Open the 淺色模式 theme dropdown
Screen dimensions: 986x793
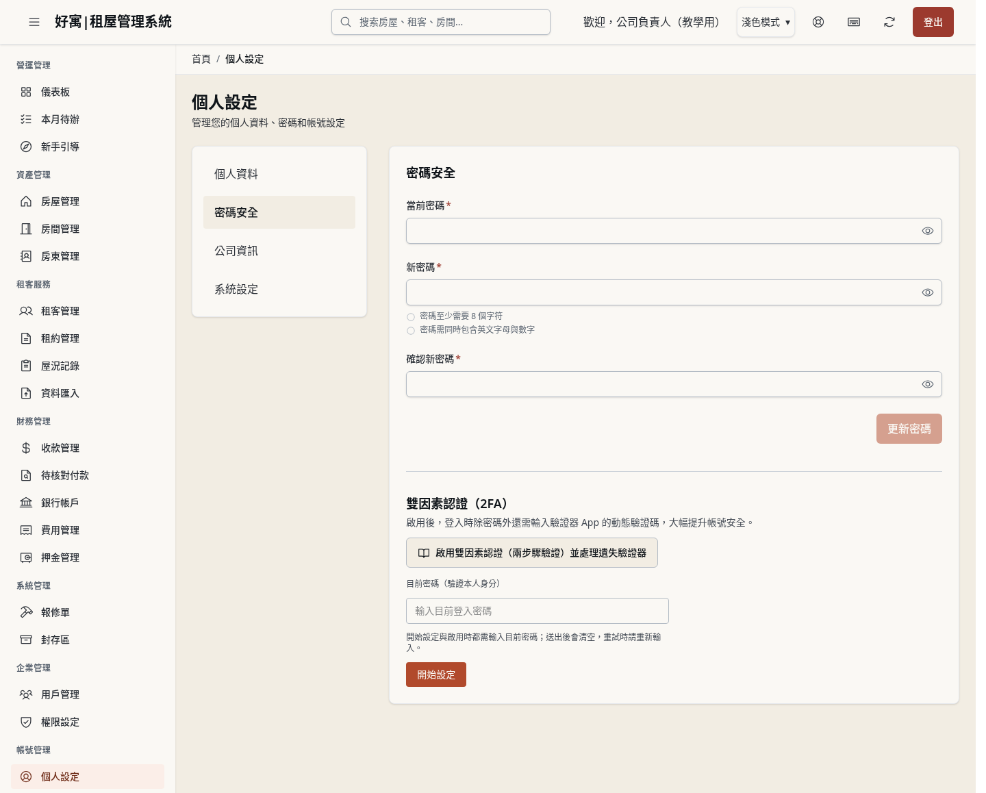(x=766, y=22)
